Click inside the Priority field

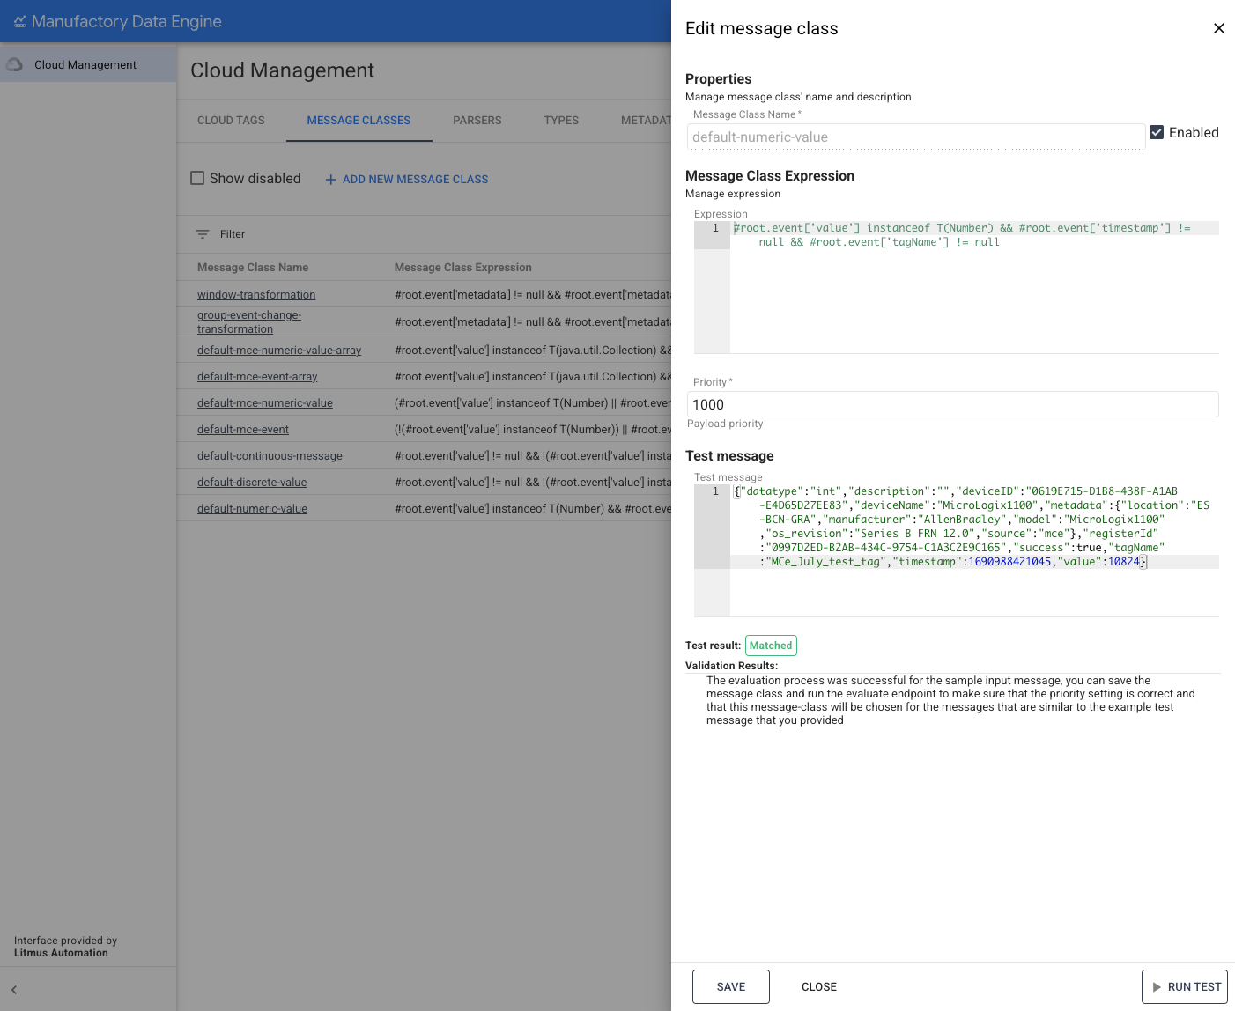pyautogui.click(x=951, y=404)
